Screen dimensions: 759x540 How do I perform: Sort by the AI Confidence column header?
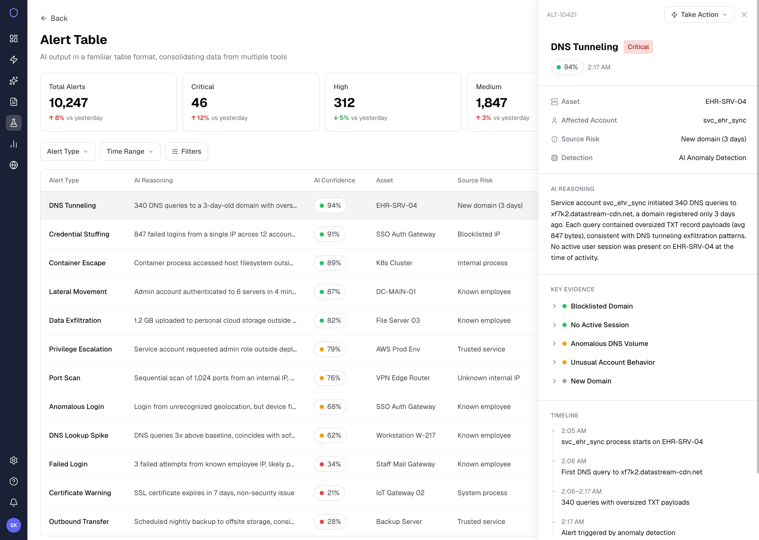[x=334, y=180]
